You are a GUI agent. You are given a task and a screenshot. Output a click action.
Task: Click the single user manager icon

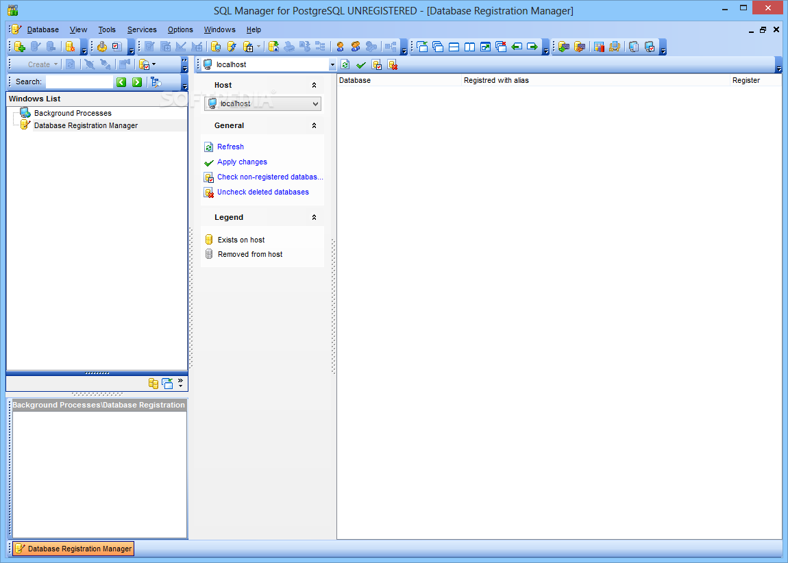pyautogui.click(x=341, y=47)
